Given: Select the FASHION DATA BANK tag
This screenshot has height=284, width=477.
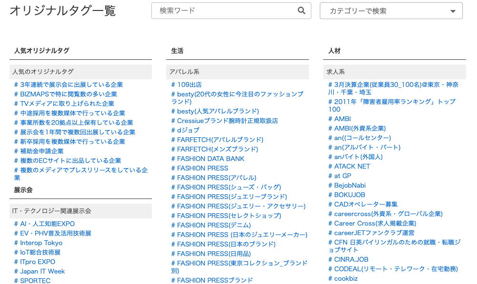Looking at the screenshot, I should 210,159.
